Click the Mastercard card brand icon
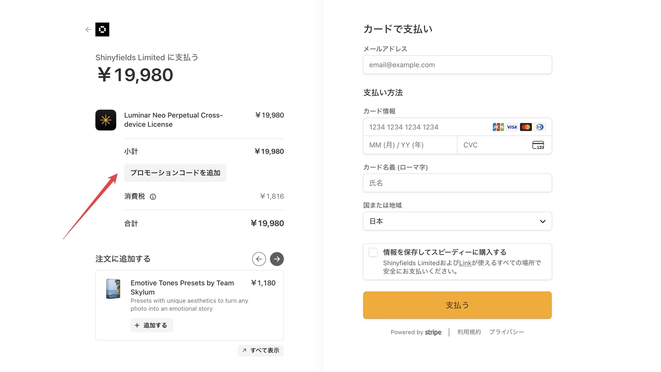661x372 pixels. pos(526,127)
